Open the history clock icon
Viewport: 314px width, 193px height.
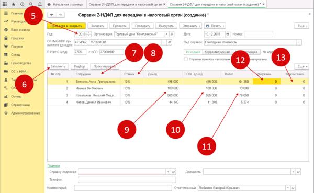[x=22, y=4]
